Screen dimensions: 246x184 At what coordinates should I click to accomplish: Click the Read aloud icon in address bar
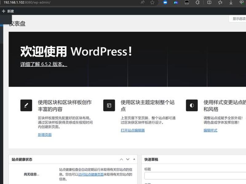[142, 2]
